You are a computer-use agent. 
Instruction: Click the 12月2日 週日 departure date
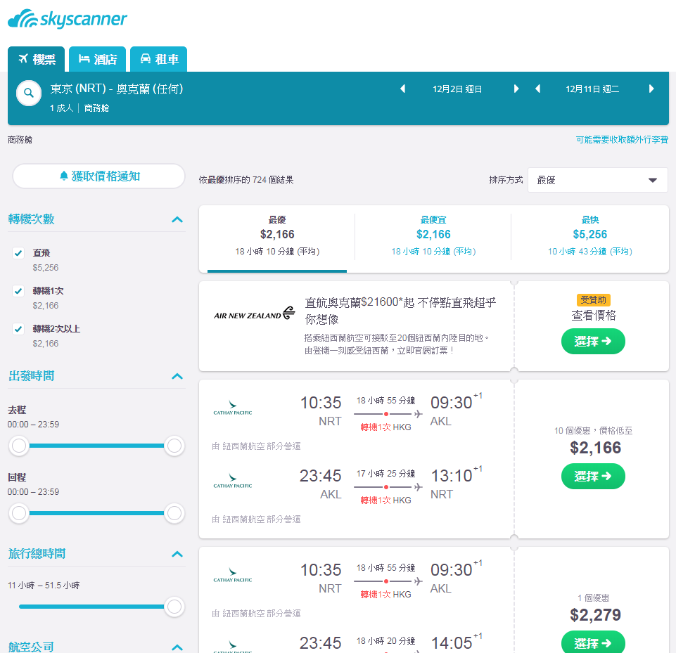click(x=457, y=89)
